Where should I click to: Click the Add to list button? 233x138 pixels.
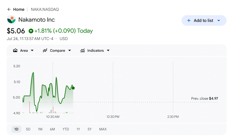click(204, 20)
